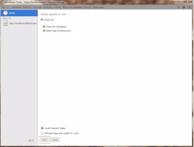
Task: Open the Console tab
Action: coord(87,7)
